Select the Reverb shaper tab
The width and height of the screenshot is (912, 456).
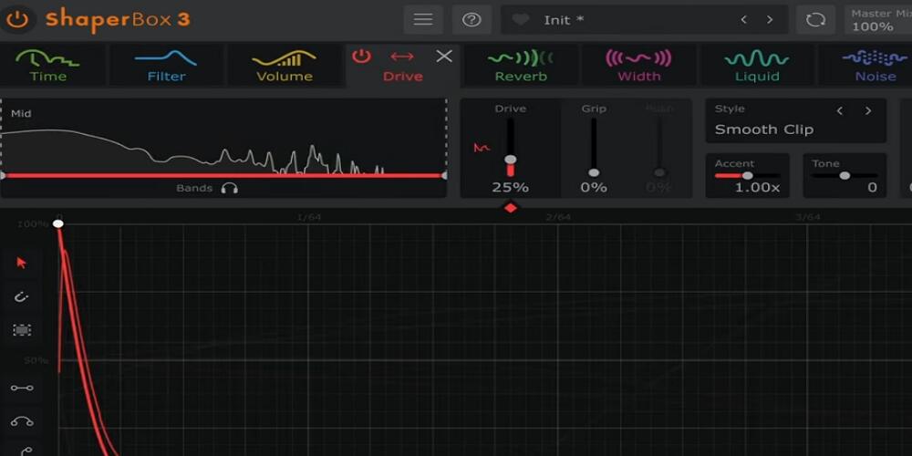pos(521,65)
